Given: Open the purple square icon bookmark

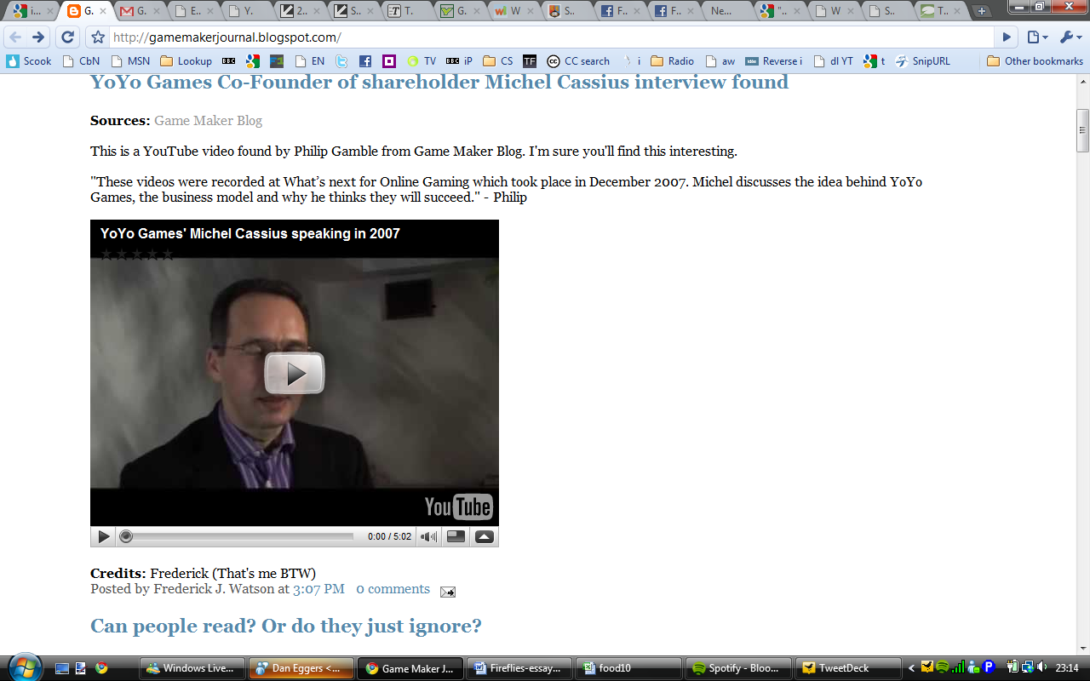Looking at the screenshot, I should 389,61.
